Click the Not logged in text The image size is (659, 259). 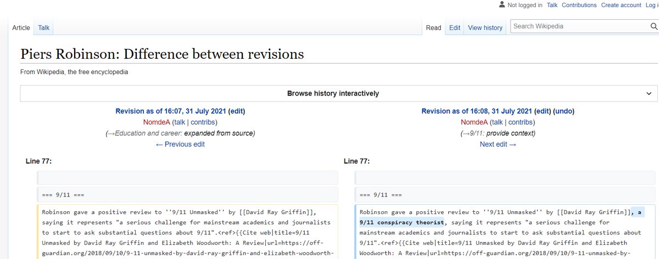click(525, 5)
